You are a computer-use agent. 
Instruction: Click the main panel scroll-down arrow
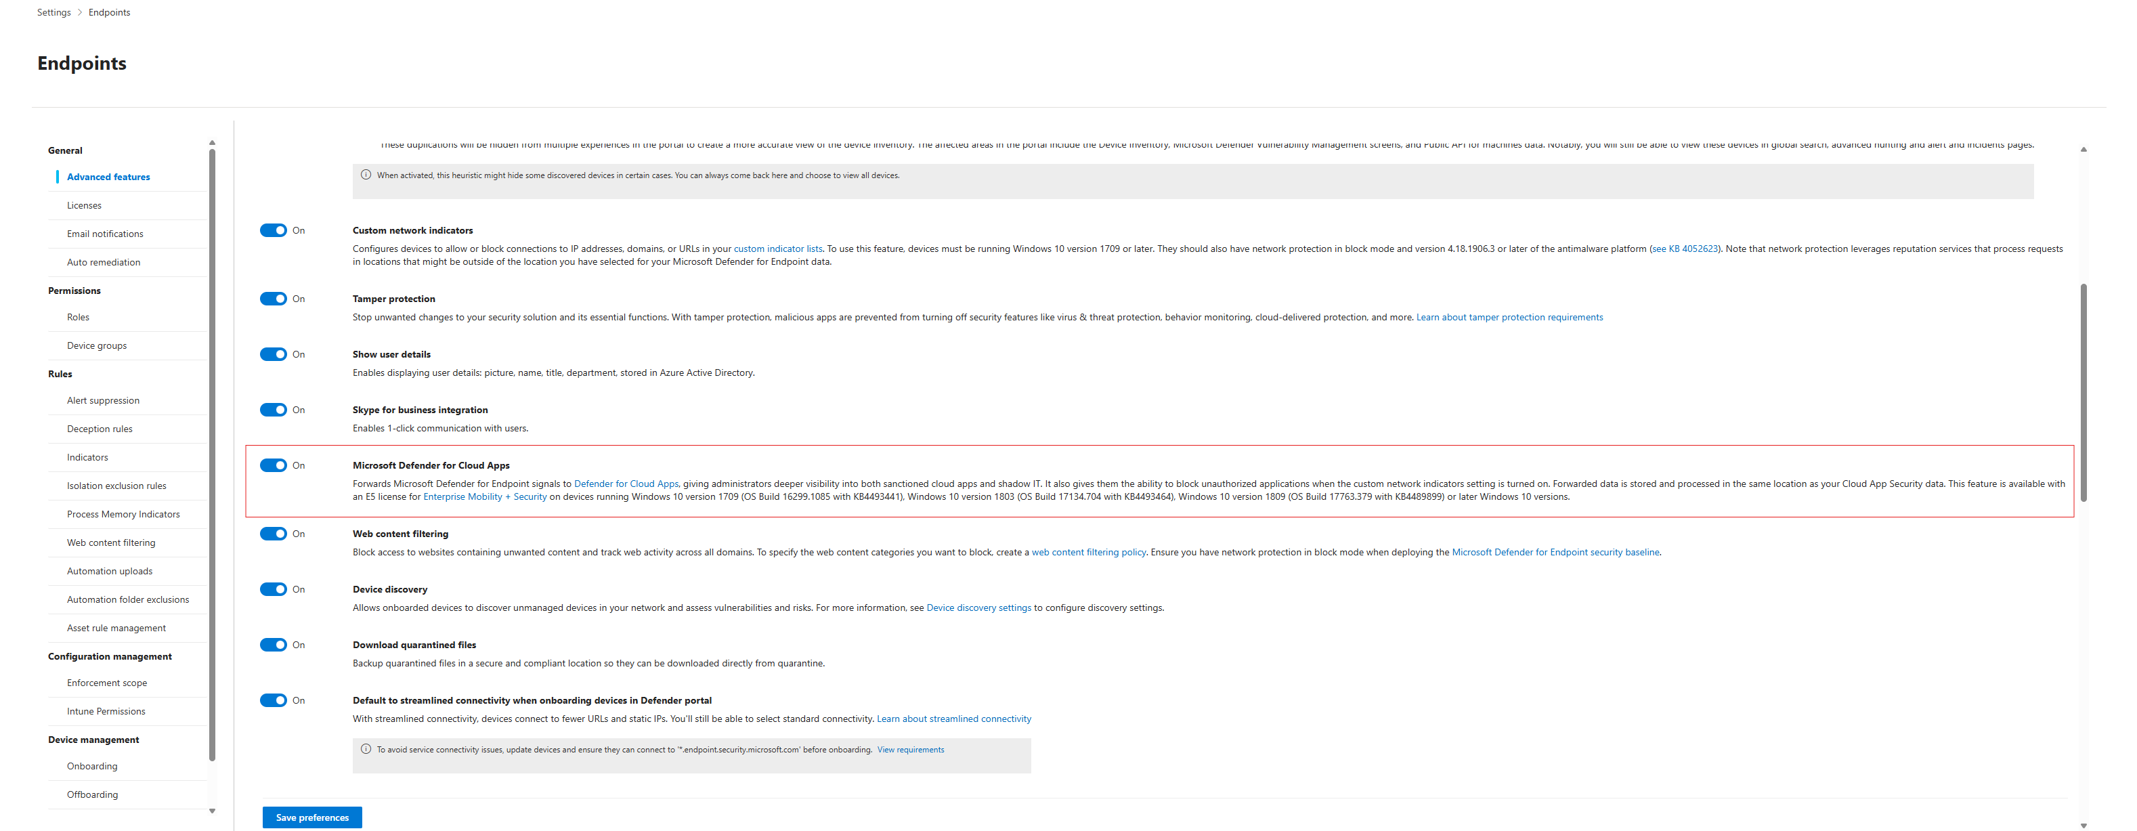click(2083, 825)
